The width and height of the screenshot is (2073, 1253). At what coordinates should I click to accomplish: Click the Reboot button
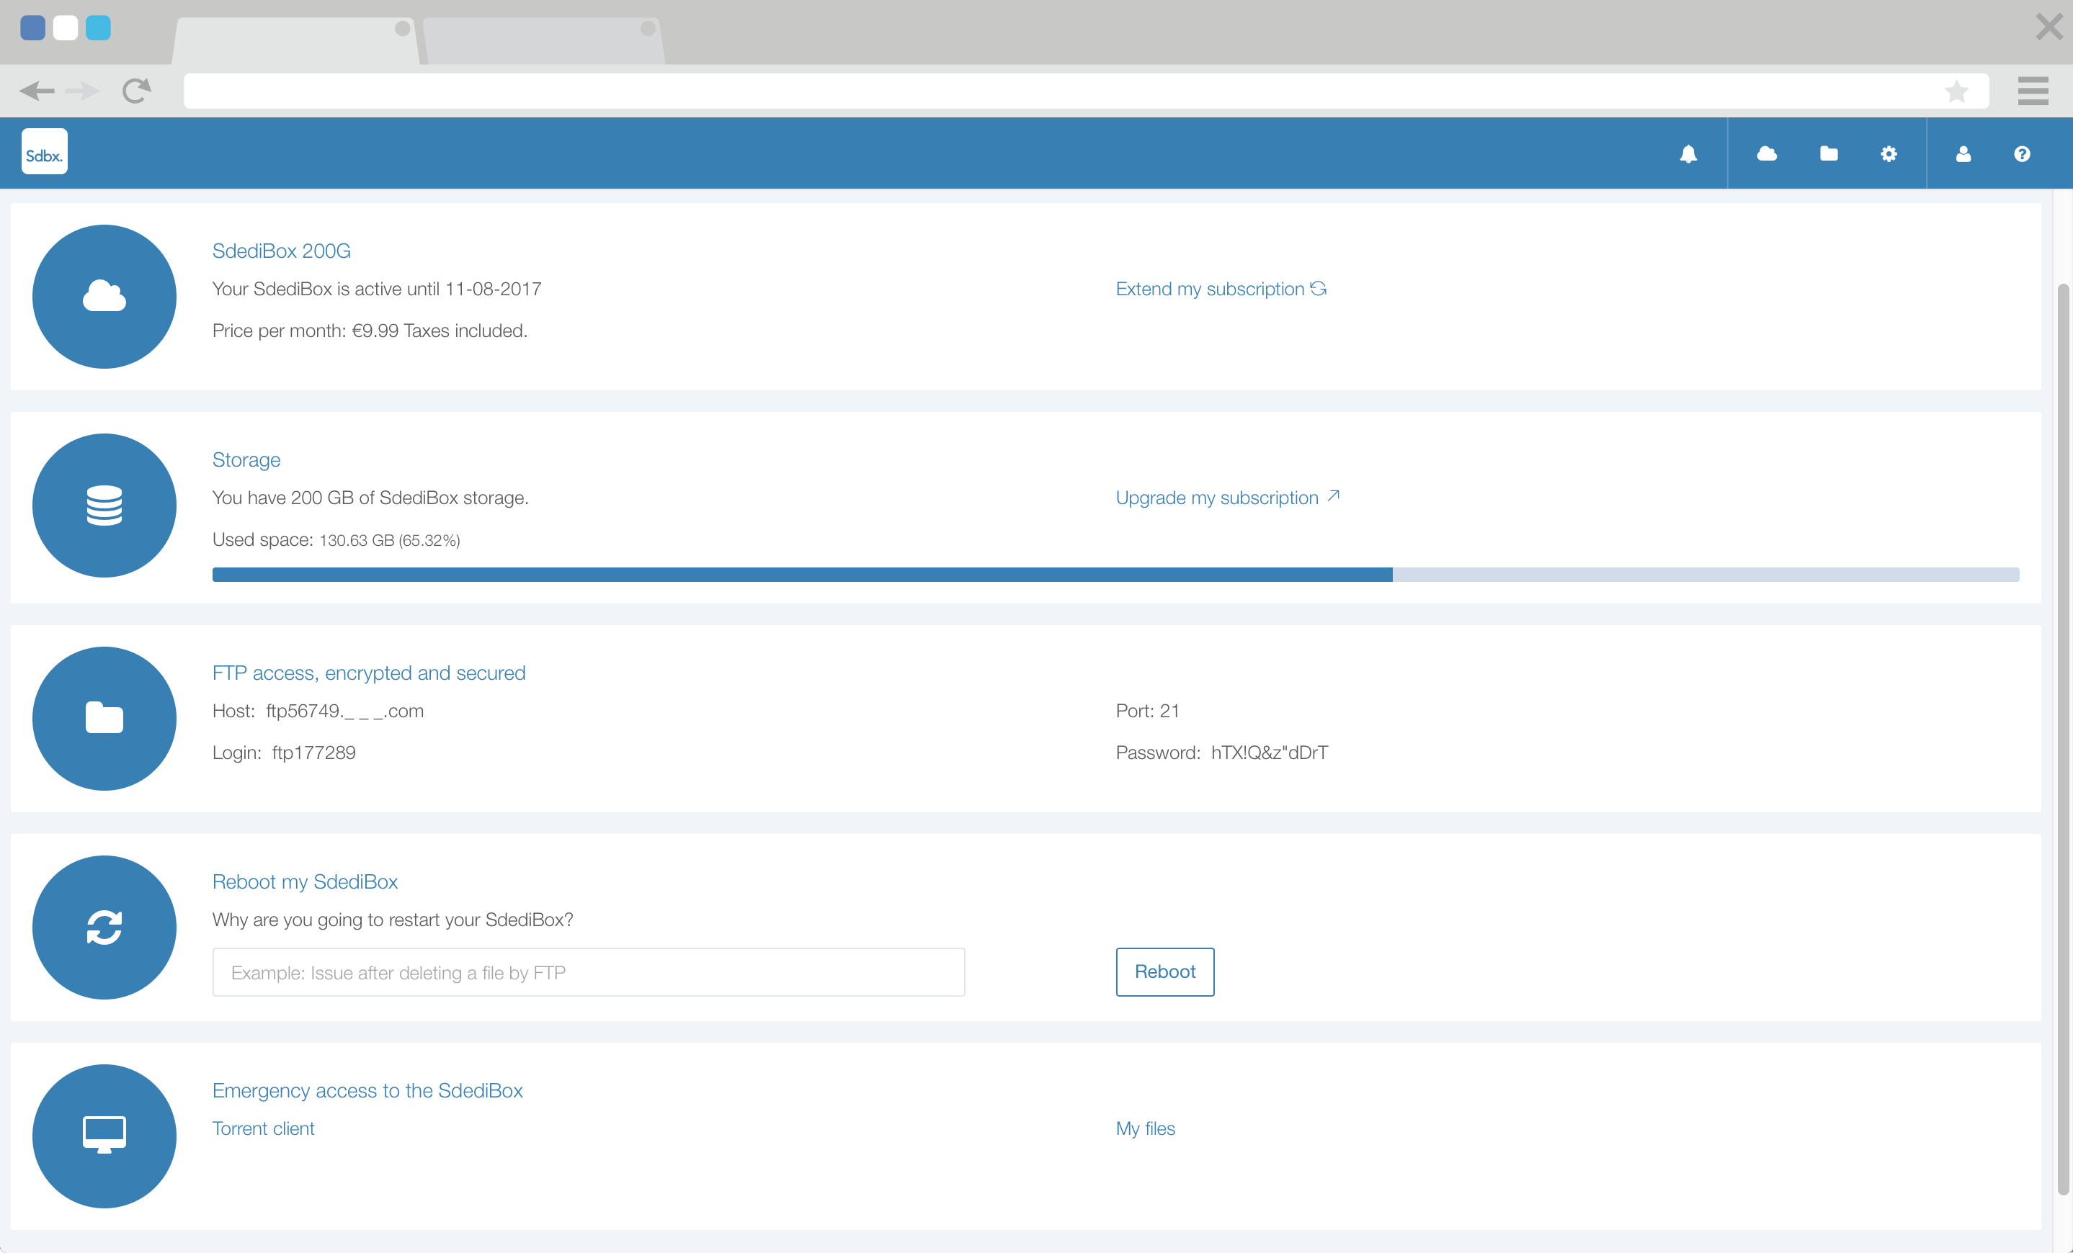(x=1165, y=972)
